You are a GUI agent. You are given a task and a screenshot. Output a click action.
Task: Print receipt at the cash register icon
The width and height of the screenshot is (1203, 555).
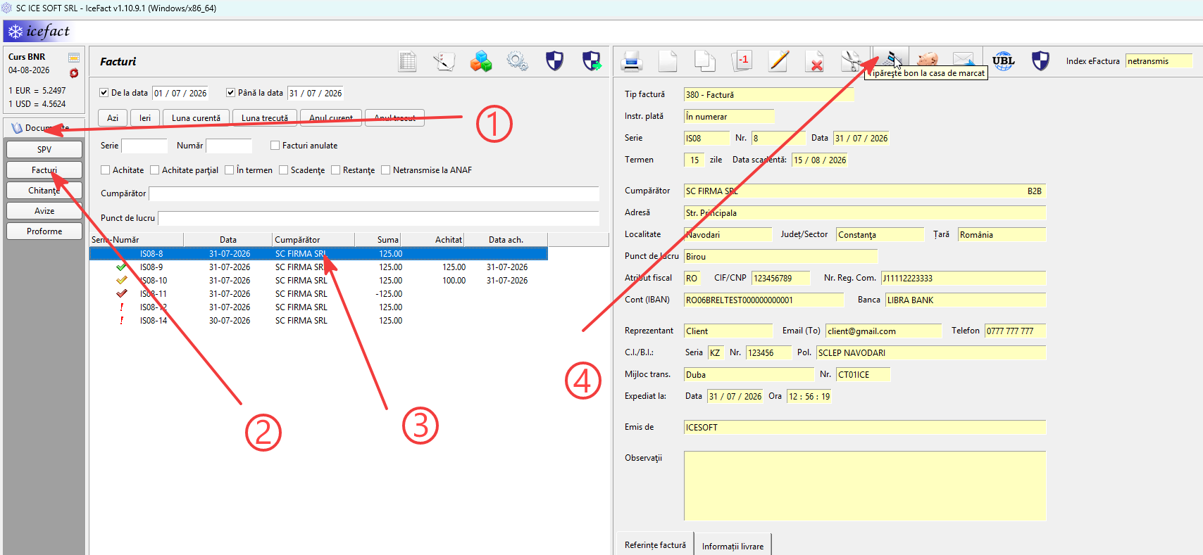coord(890,58)
